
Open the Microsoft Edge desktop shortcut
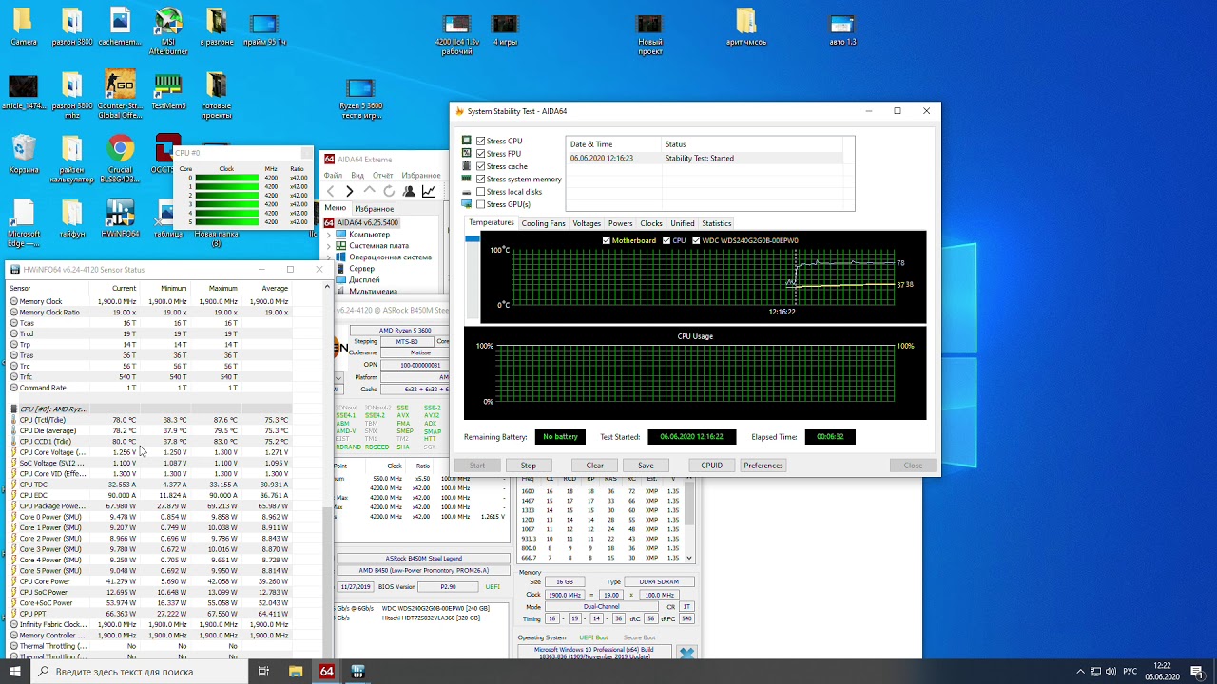(24, 224)
